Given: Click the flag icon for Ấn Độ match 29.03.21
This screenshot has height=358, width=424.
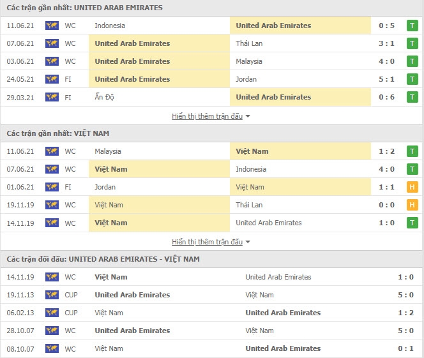Looking at the screenshot, I should coord(52,97).
